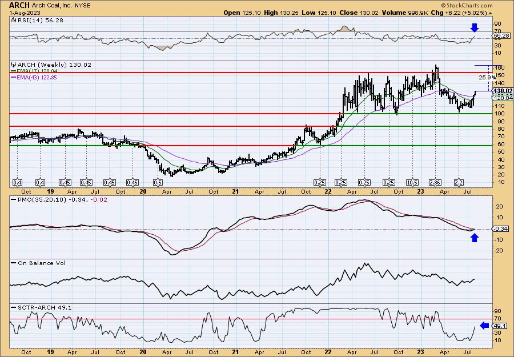The height and width of the screenshot is (357, 514).
Task: Click the 49.1 SCTR value on right axis
Action: coord(501,326)
